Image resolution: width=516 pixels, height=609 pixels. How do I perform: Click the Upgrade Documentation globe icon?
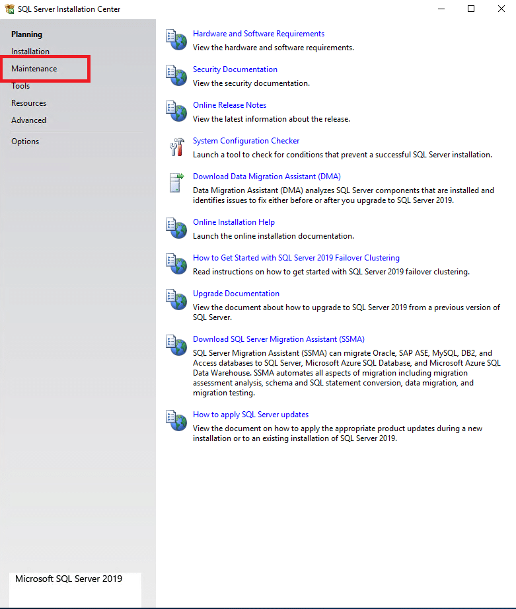pos(176,300)
